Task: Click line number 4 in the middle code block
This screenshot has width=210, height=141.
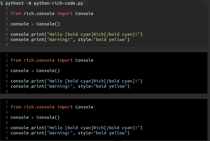Action: point(6,71)
